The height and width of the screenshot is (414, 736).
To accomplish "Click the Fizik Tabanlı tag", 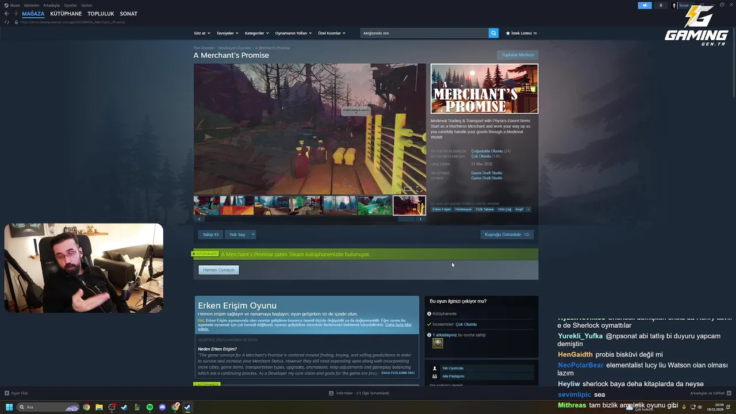I will 485,209.
